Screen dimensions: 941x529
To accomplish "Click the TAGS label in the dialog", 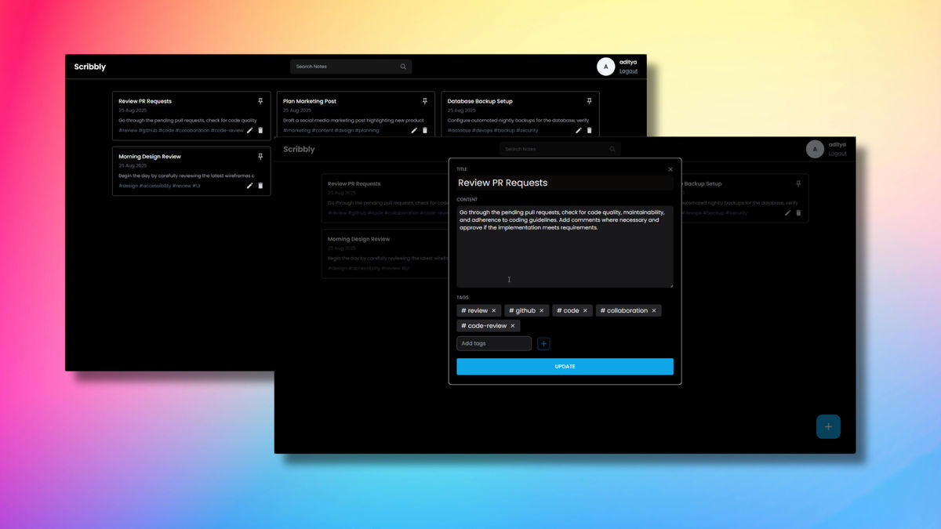I will pyautogui.click(x=463, y=298).
